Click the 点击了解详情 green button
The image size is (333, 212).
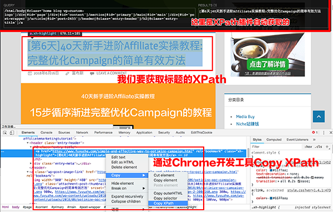268,64
